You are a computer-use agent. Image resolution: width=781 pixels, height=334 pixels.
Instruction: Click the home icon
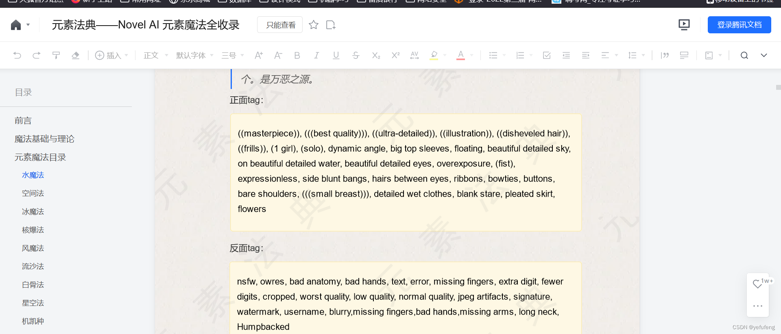16,25
